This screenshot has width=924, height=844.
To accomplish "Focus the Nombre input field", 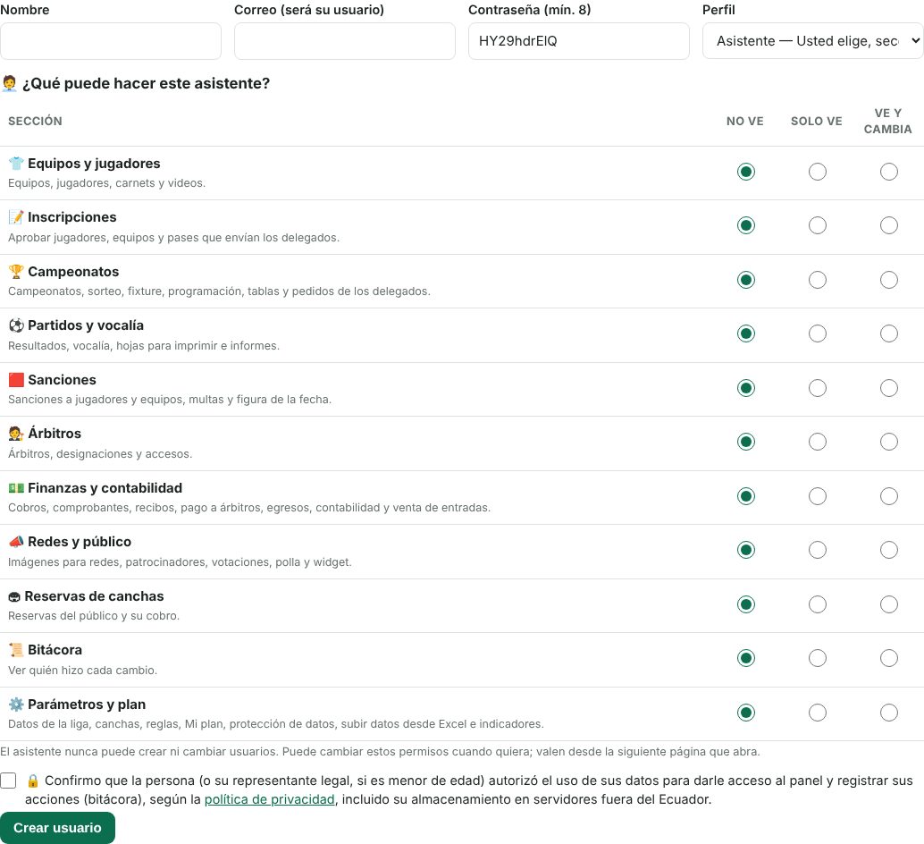I will tap(111, 40).
